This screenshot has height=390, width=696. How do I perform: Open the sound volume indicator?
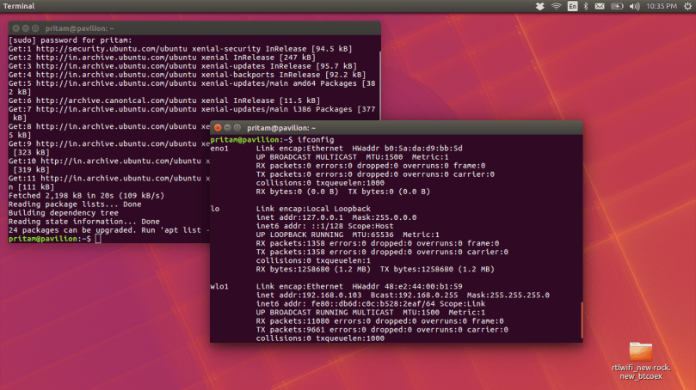click(x=634, y=6)
